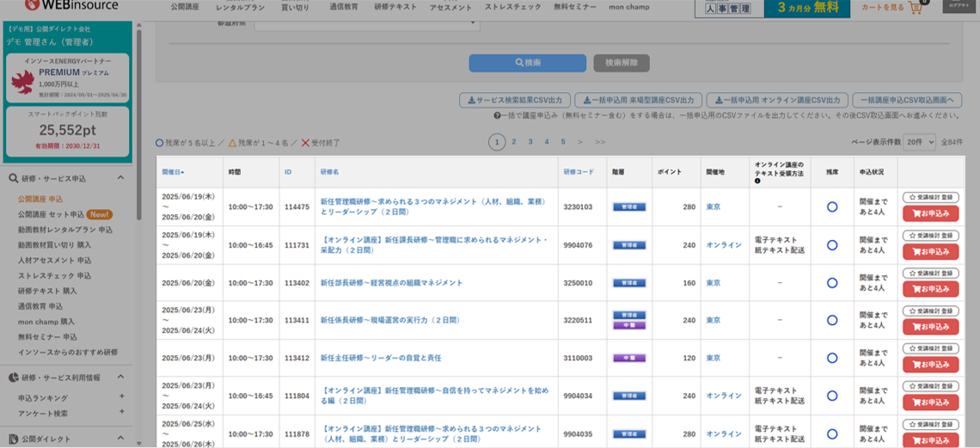Click the New! badge on 公開講座 セット申込
The width and height of the screenshot is (980, 448).
100,214
